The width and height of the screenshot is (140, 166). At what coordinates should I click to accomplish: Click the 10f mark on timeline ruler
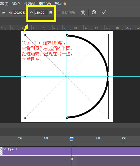(x=46, y=138)
